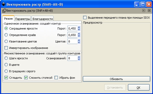
Task: Switch to the Режим tab
Action: pos(8,18)
